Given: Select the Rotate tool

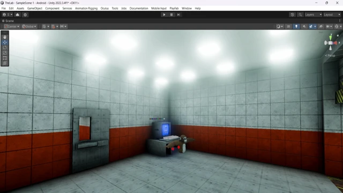Looking at the screenshot, I should [x=5, y=48].
